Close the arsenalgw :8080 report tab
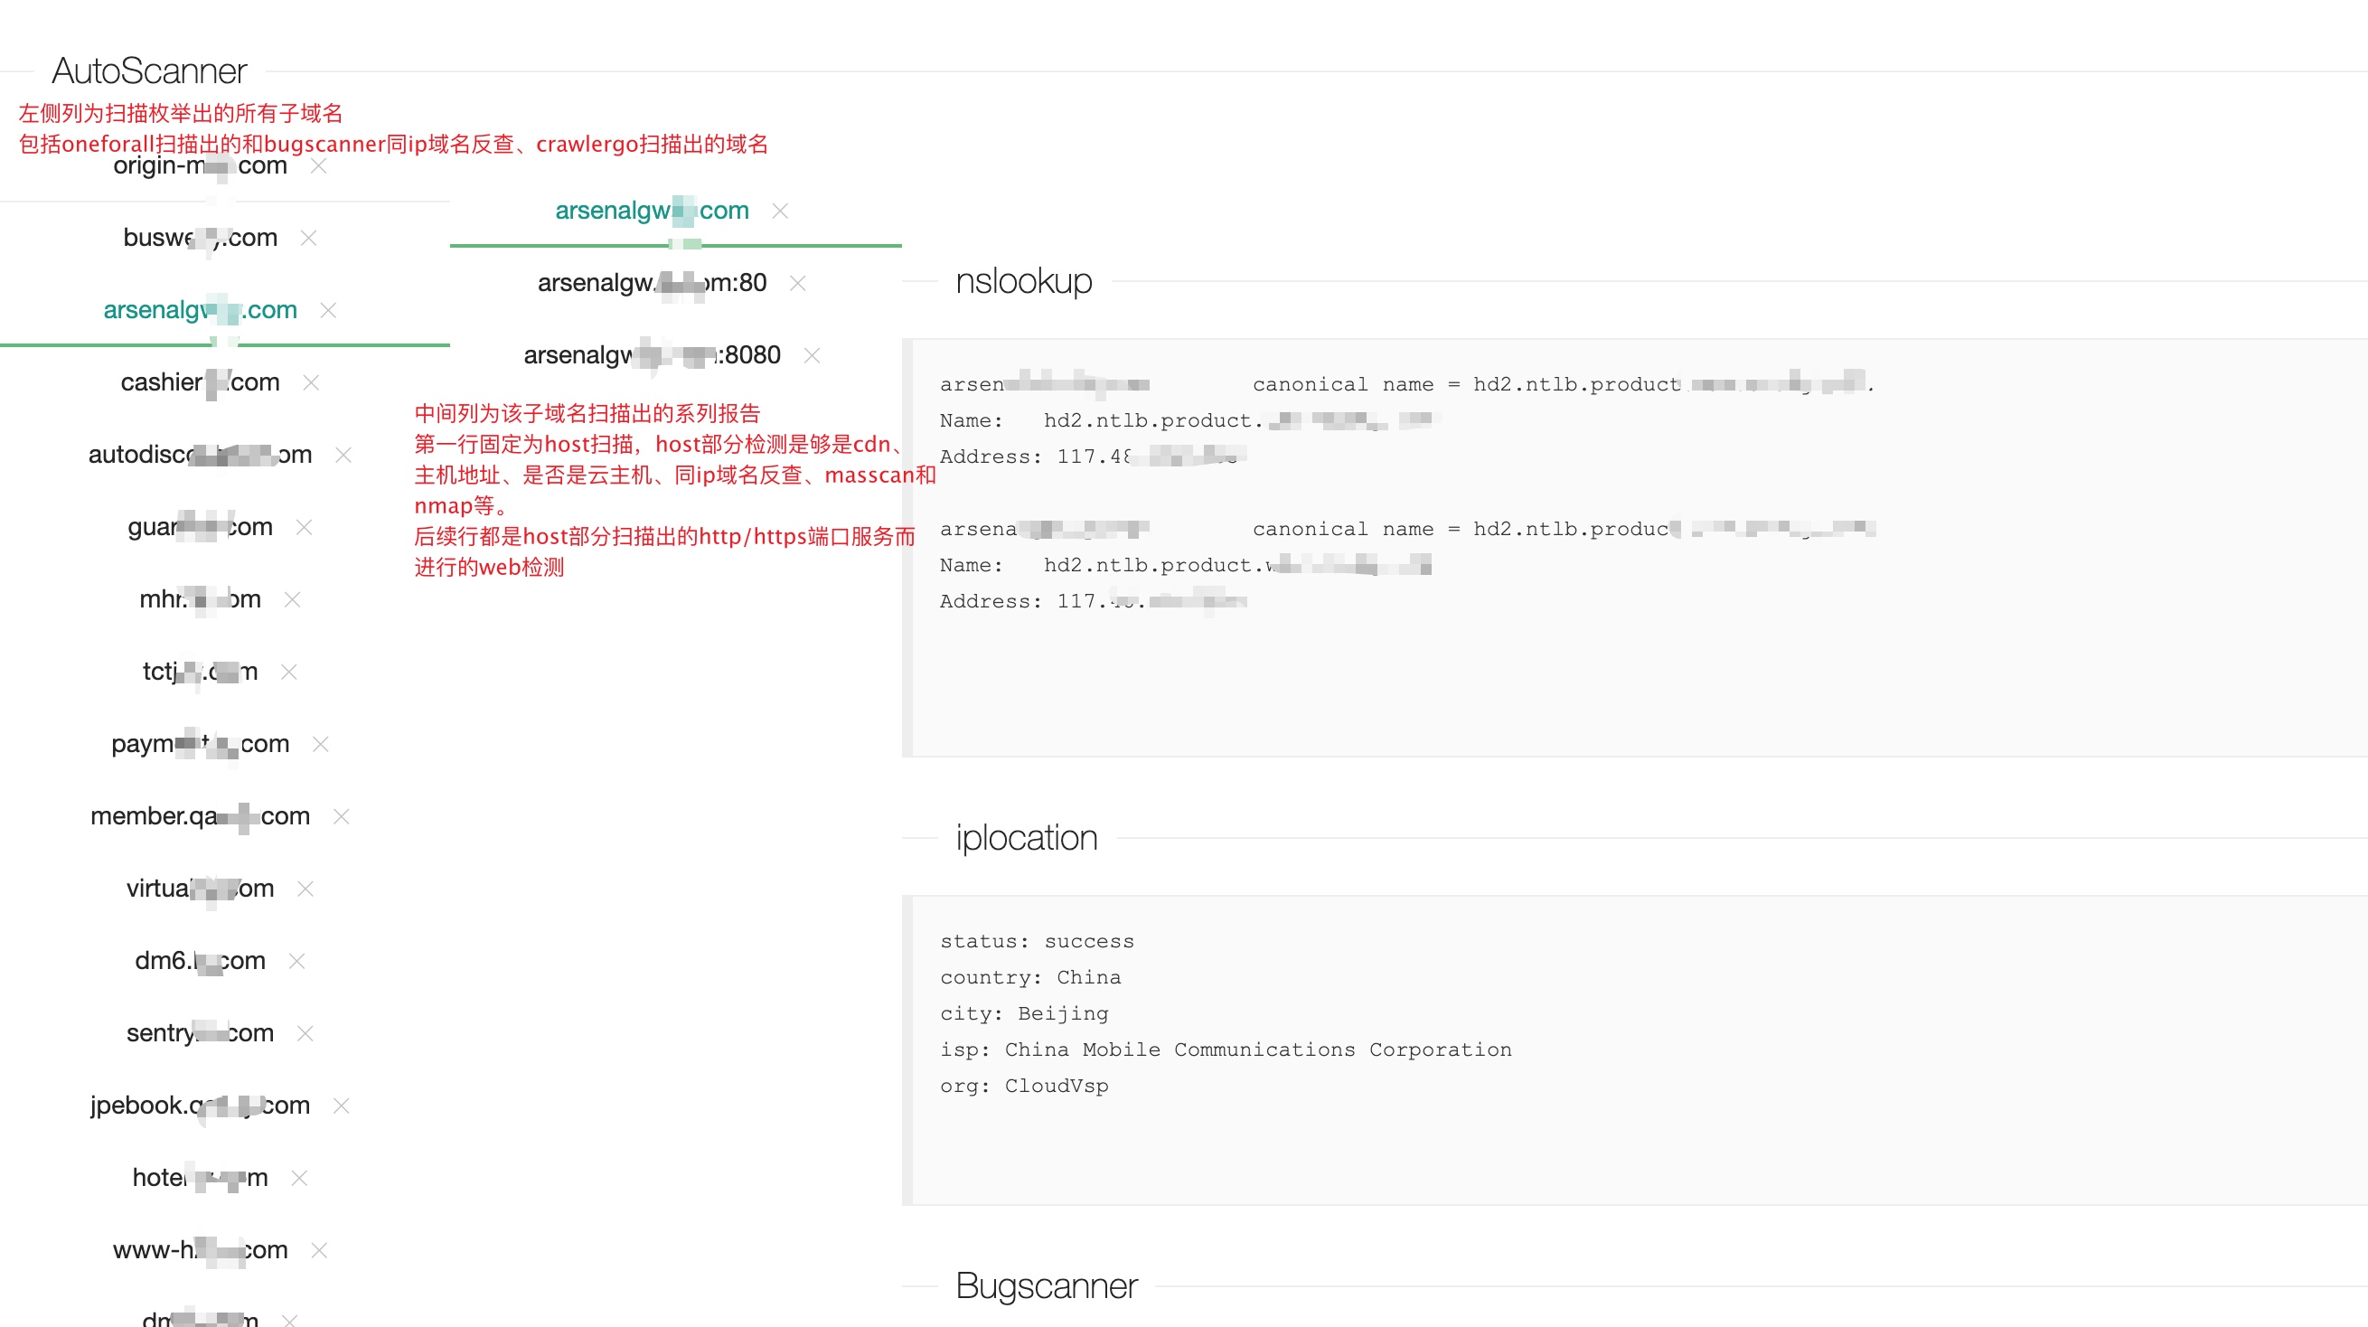This screenshot has width=2368, height=1327. [812, 356]
